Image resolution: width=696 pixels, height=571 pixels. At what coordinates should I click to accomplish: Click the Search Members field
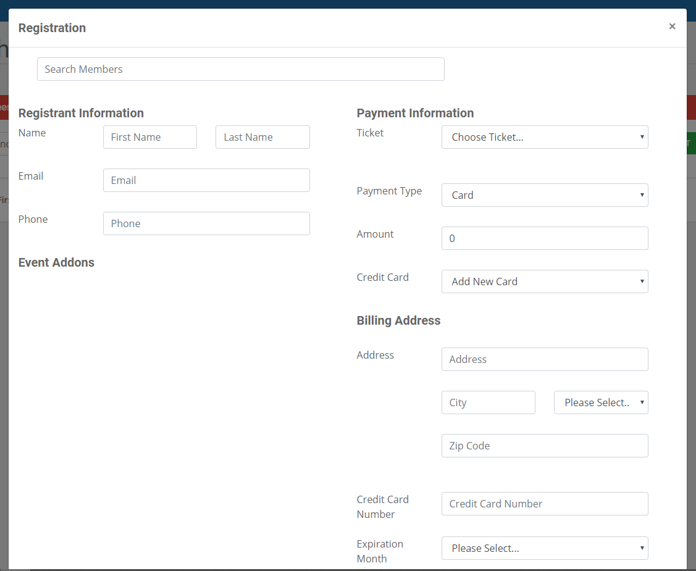tap(240, 69)
